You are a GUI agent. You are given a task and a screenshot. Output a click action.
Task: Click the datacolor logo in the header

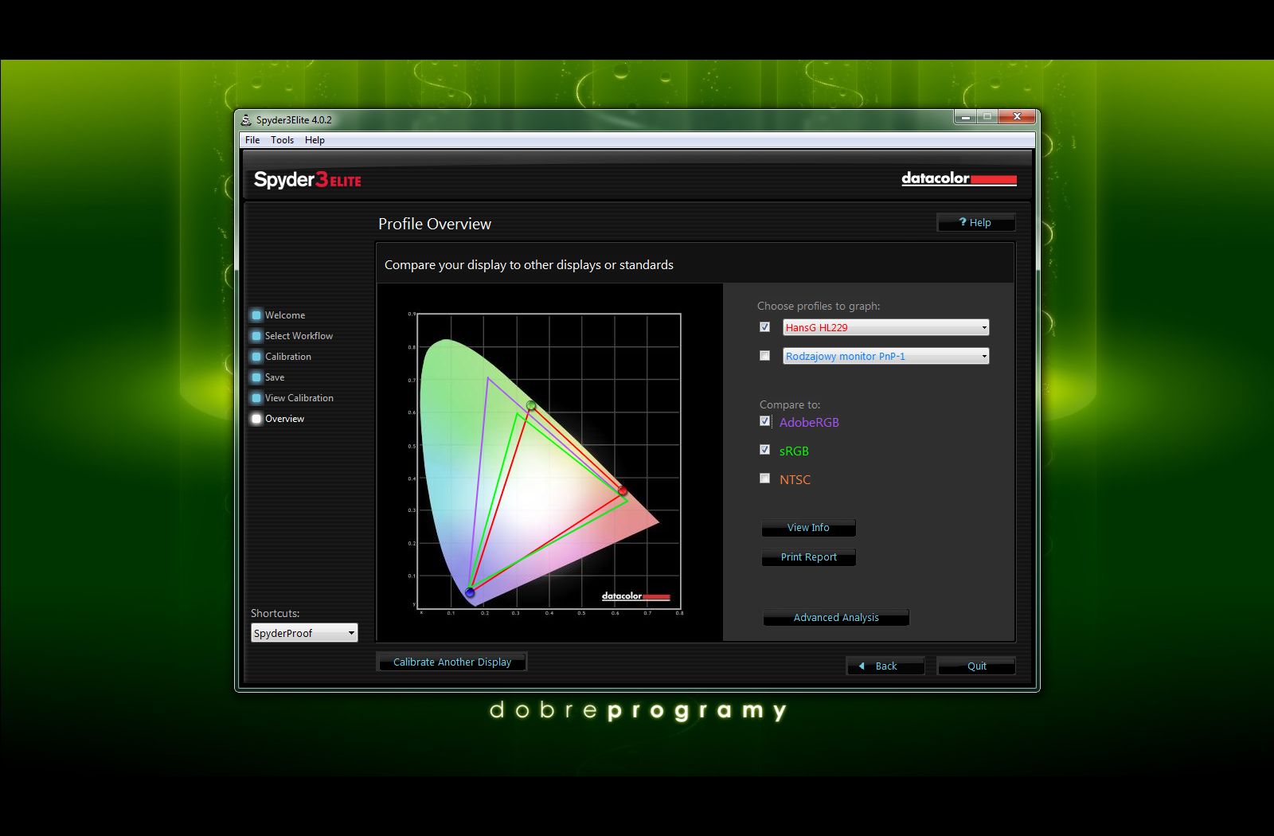959,178
